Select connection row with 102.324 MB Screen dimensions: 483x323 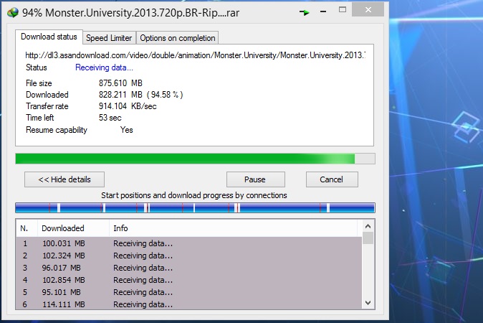pyautogui.click(x=188, y=256)
